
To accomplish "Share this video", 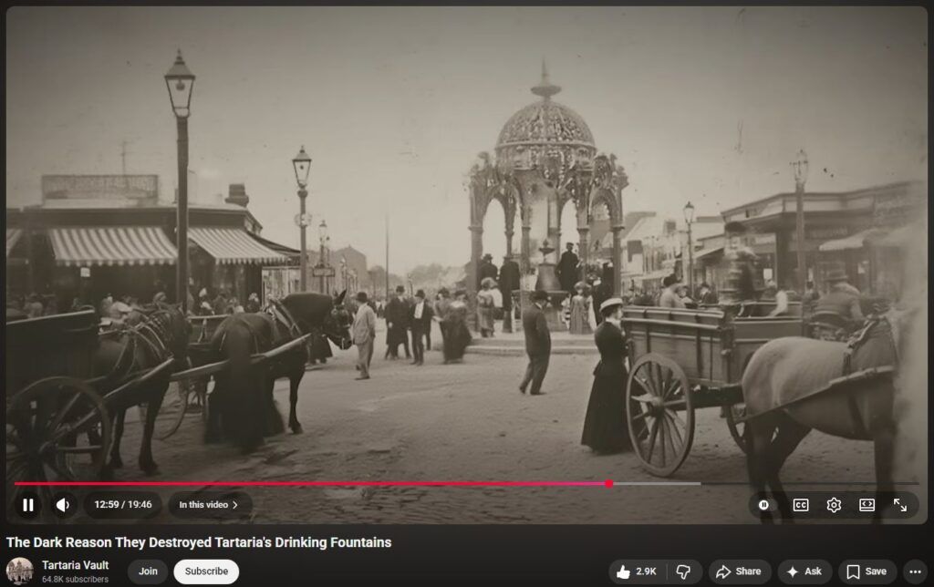I will click(739, 572).
